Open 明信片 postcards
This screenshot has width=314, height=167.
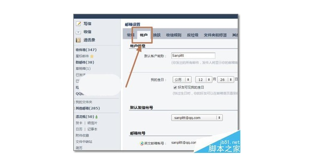pos(92,123)
